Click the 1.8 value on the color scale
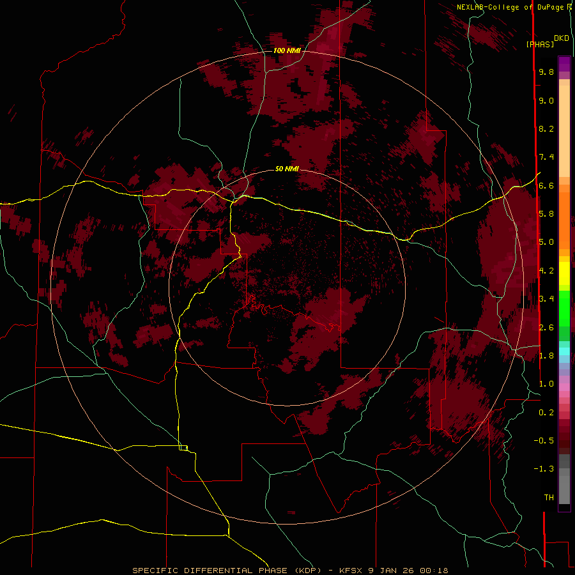The width and height of the screenshot is (575, 575). [546, 355]
